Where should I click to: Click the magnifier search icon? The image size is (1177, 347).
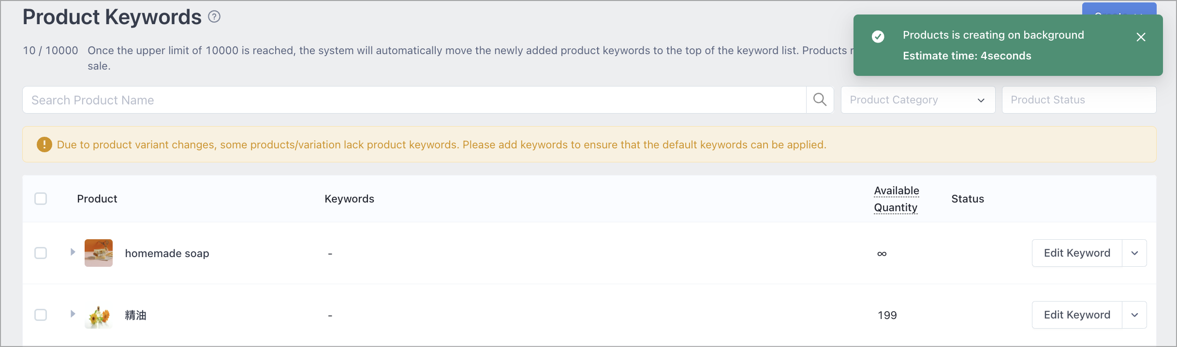[820, 100]
